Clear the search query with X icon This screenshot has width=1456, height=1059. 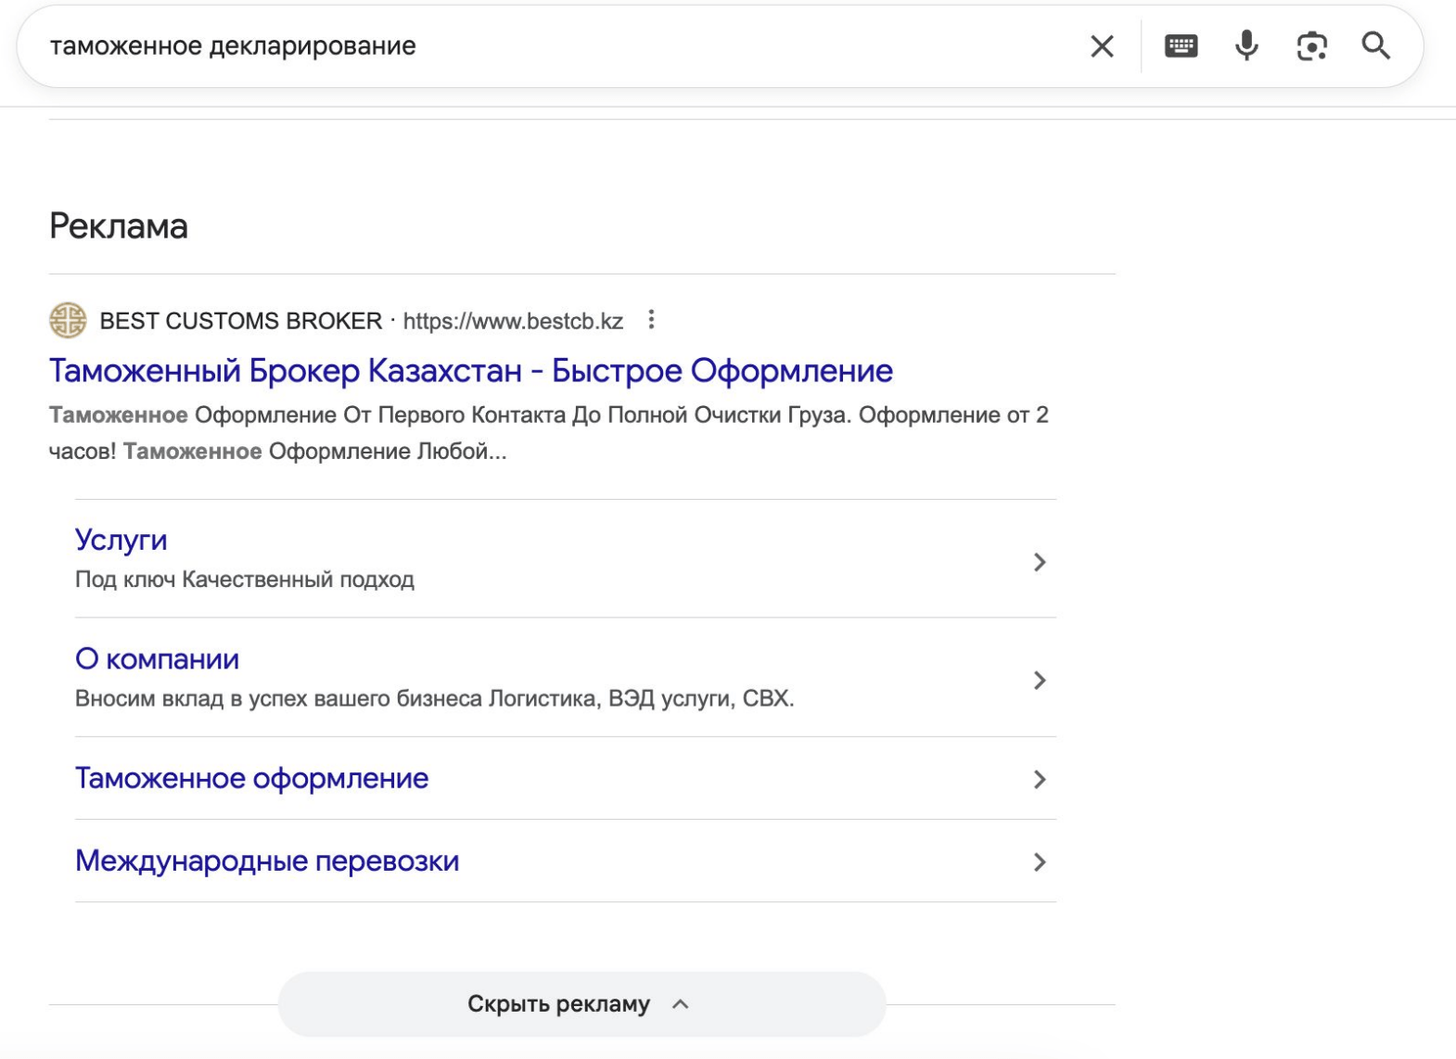1102,46
